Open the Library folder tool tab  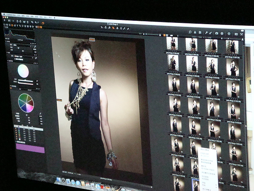pos(4,25)
